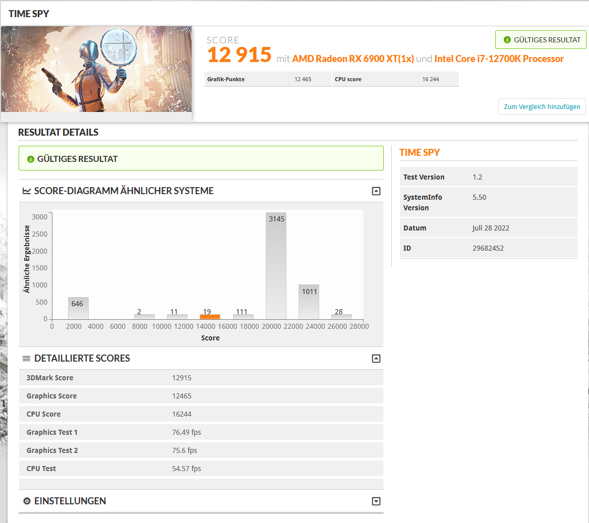Click the chart bar labeled 111
The image size is (589, 523).
click(243, 317)
